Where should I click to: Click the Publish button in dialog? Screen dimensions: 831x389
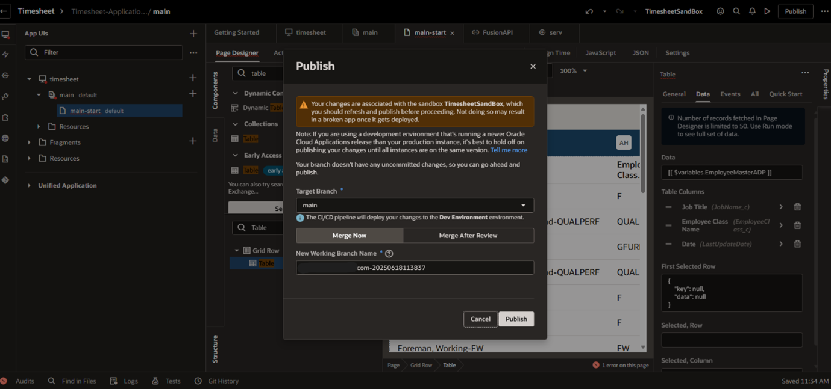(x=516, y=319)
